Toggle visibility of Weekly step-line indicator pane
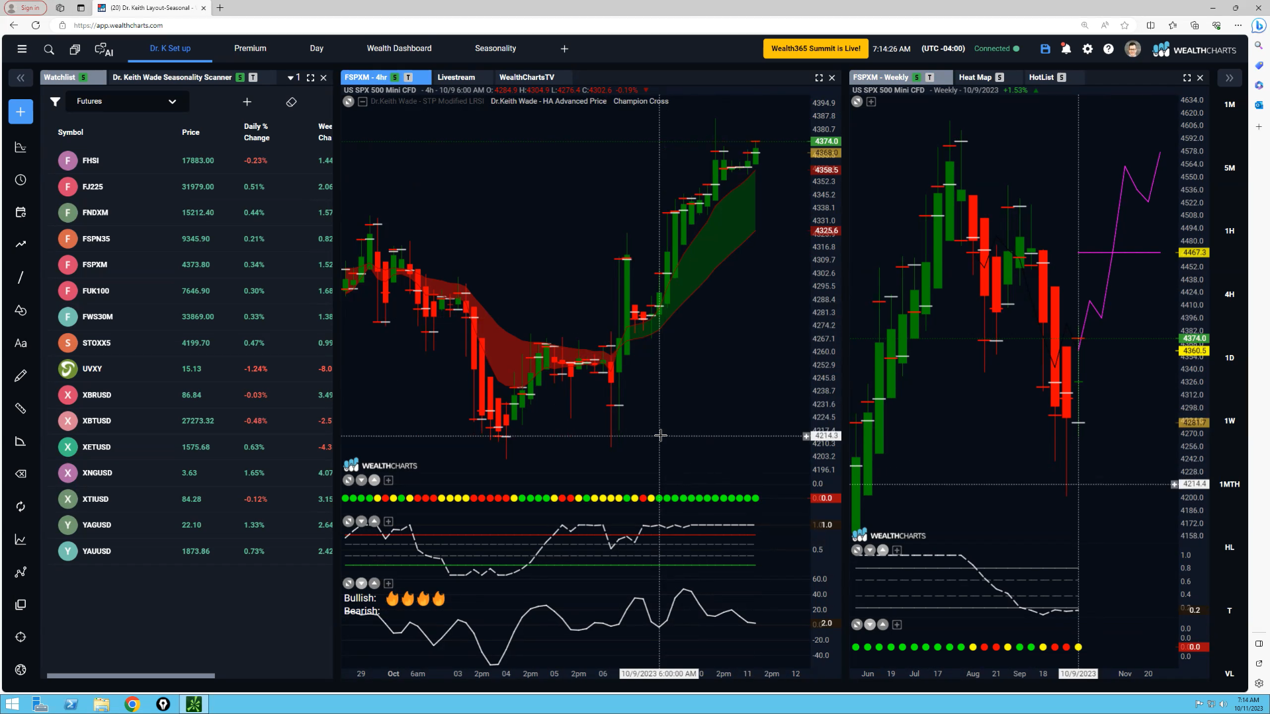The height and width of the screenshot is (714, 1270). [857, 550]
